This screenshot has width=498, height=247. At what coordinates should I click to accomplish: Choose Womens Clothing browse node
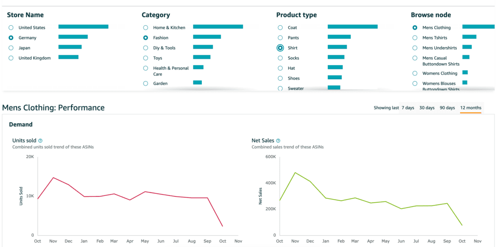415,73
